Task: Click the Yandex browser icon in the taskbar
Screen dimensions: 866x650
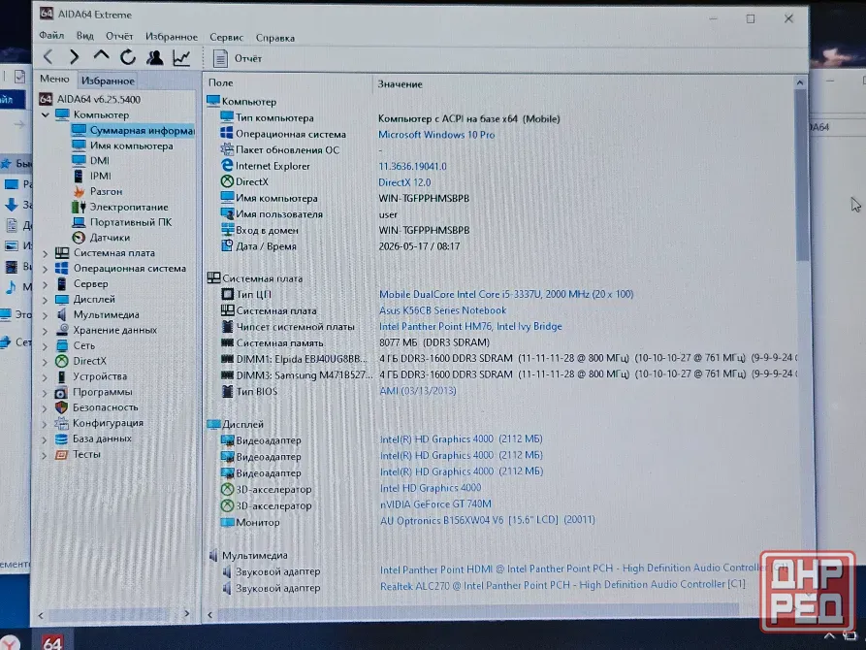Action: (x=10, y=642)
